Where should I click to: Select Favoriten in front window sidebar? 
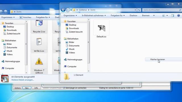pos(70,21)
